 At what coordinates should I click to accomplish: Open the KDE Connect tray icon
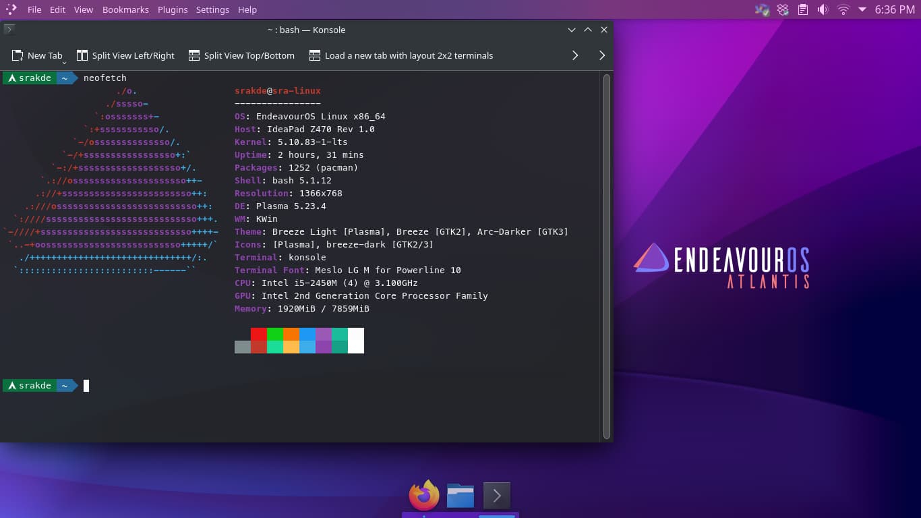coord(763,9)
